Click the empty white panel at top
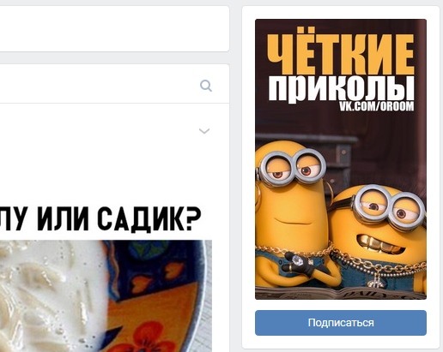The image size is (443, 352). click(x=114, y=28)
